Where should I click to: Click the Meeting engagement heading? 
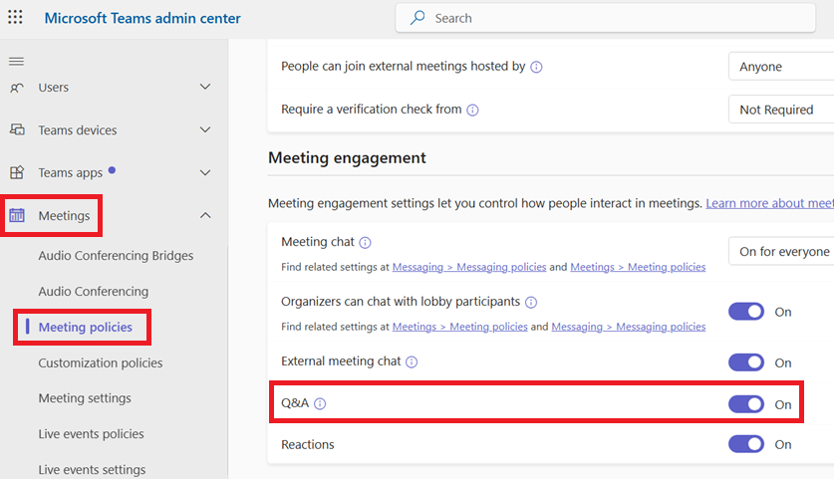pyautogui.click(x=347, y=158)
